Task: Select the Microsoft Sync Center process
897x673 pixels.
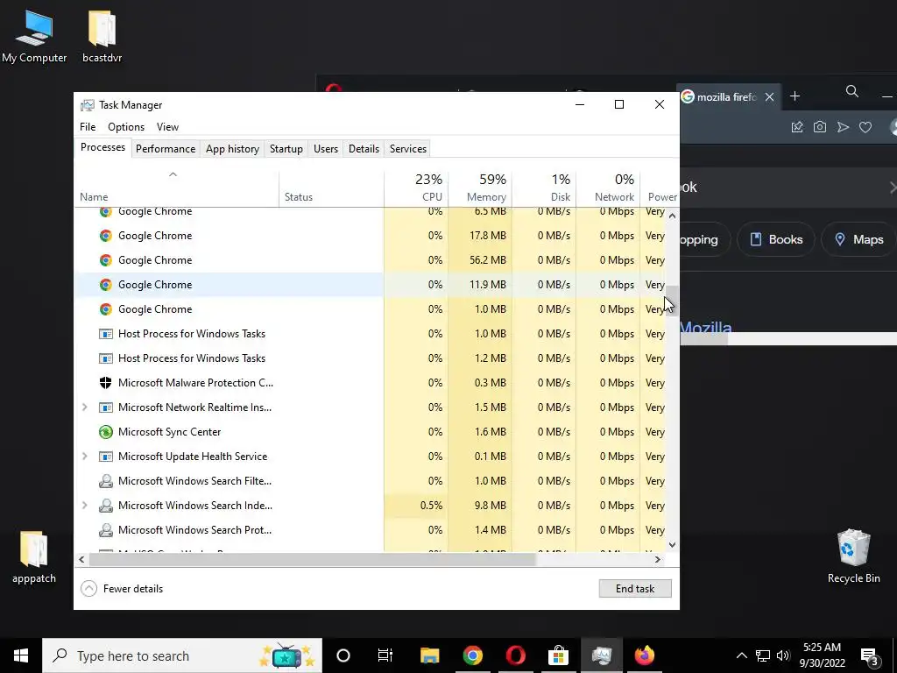Action: point(370,432)
